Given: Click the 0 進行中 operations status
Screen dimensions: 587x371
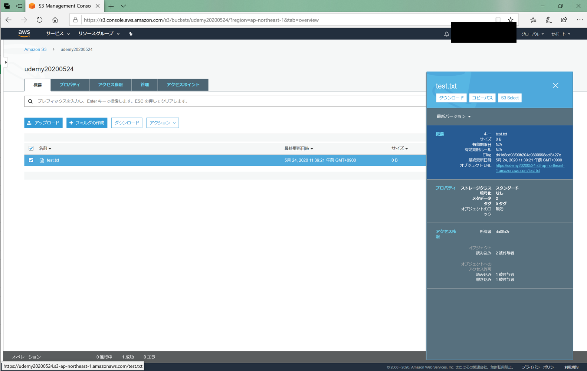Looking at the screenshot, I should pos(104,357).
